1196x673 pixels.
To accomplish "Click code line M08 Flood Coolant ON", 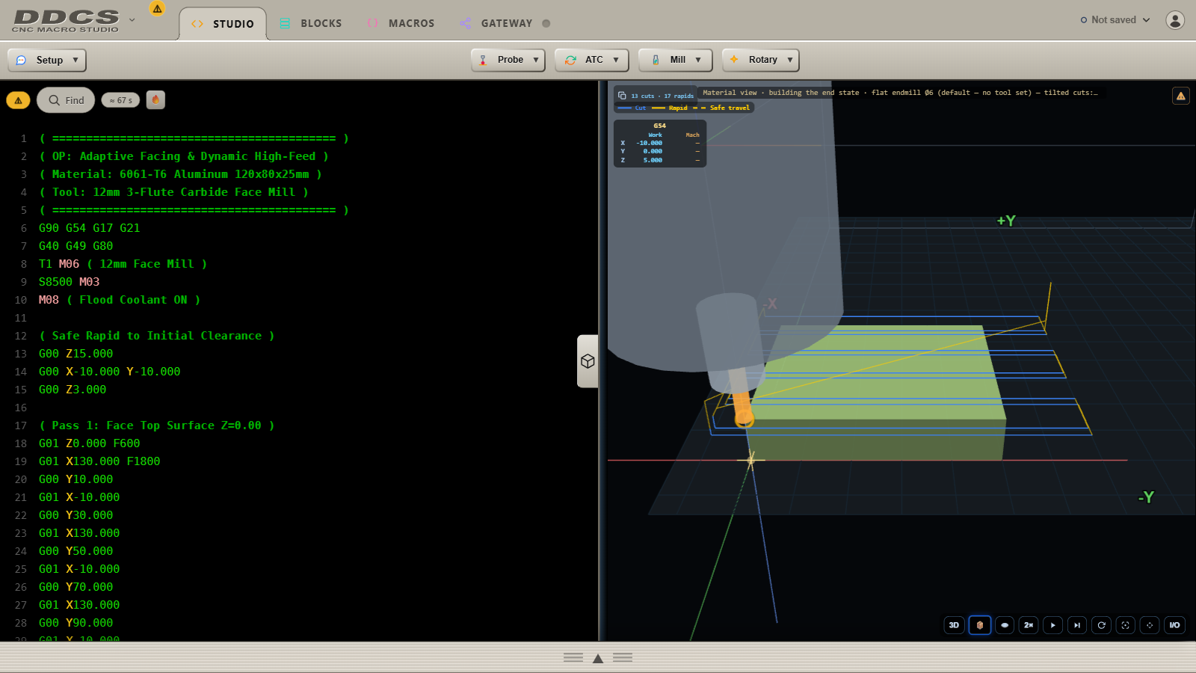I will point(120,300).
